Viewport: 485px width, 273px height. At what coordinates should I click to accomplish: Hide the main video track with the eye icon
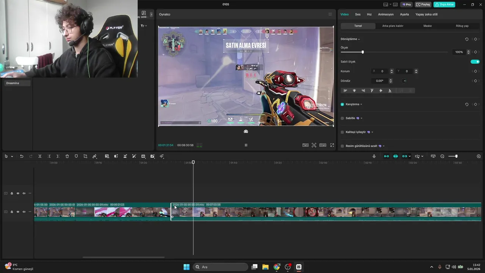[18, 212]
